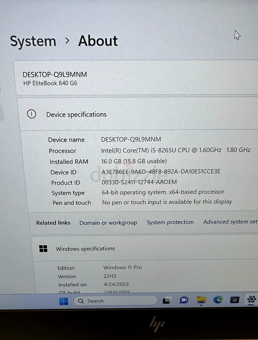Viewport: 258px width, 340px height.
Task: Click the Version label
Action: pos(67,277)
